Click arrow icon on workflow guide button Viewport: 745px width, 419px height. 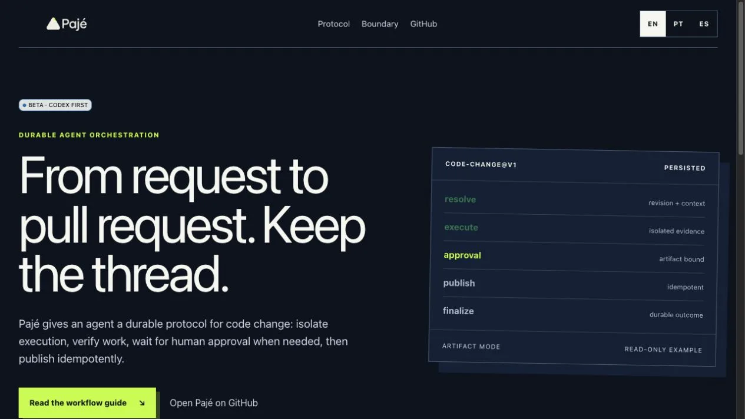pyautogui.click(x=142, y=403)
